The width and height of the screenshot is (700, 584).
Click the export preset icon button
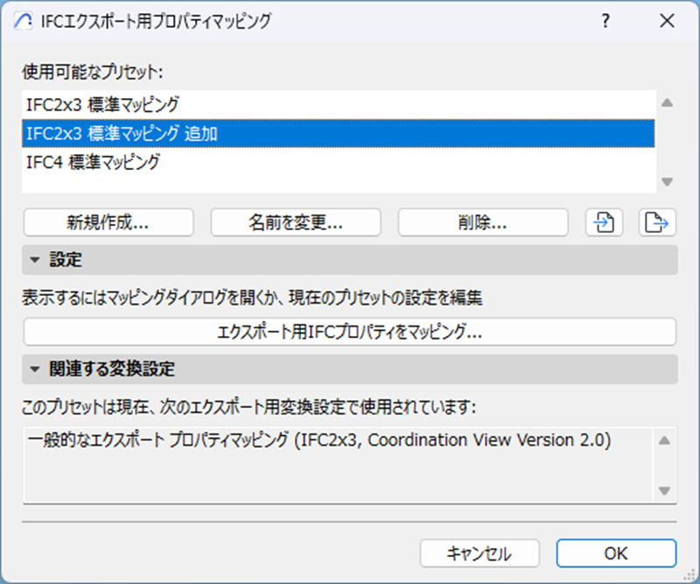coord(658,222)
